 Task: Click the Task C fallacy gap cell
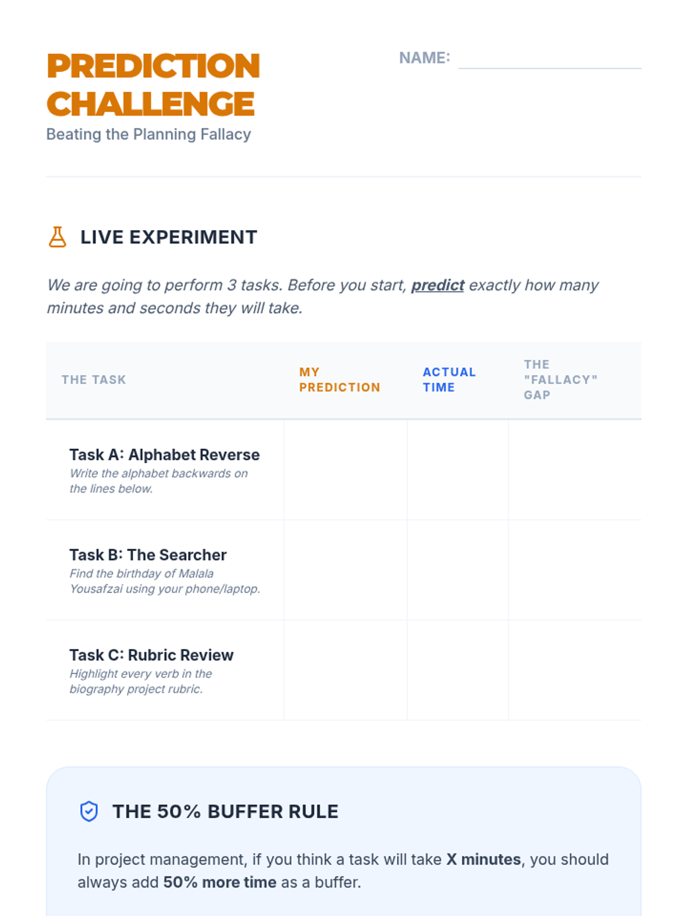tap(574, 670)
